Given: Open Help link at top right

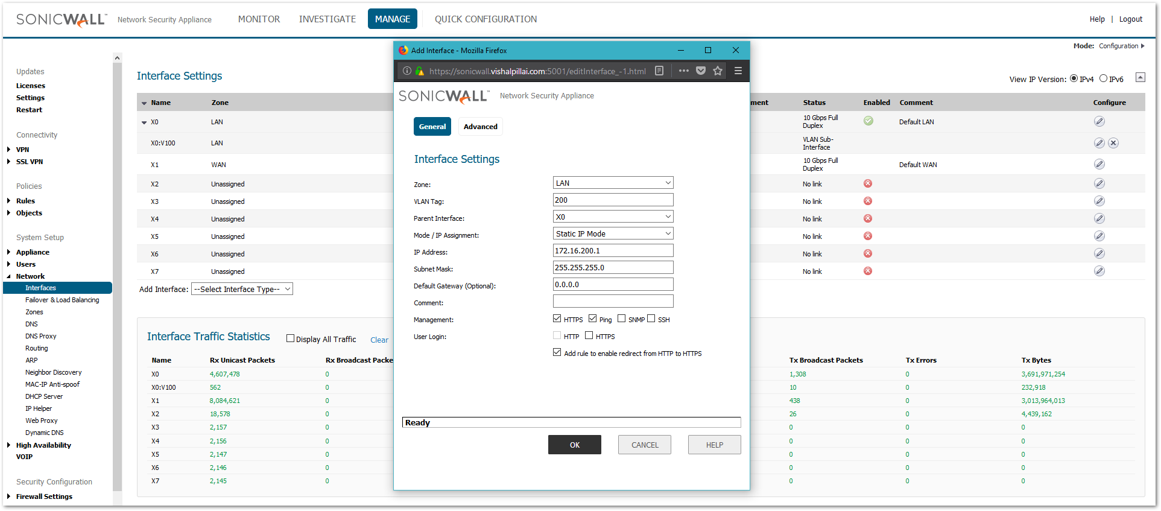Looking at the screenshot, I should pos(1097,19).
